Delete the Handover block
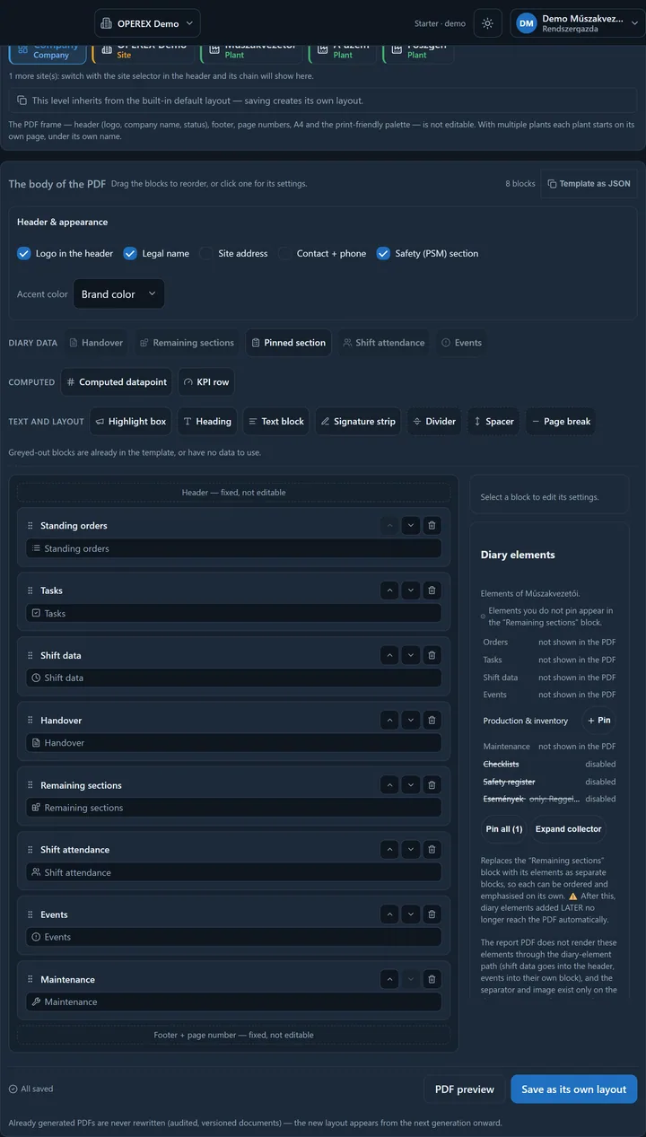The width and height of the screenshot is (646, 1137). [432, 720]
